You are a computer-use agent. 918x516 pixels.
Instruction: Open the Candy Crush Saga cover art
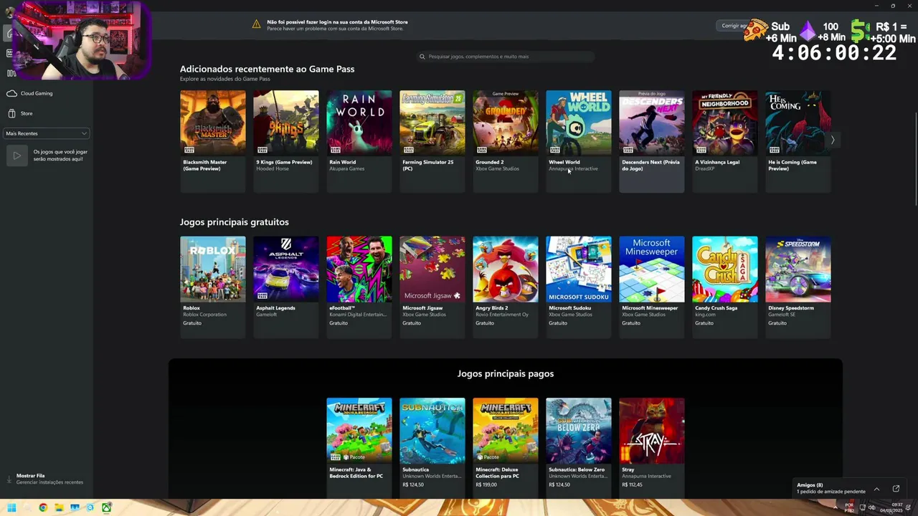coord(724,269)
